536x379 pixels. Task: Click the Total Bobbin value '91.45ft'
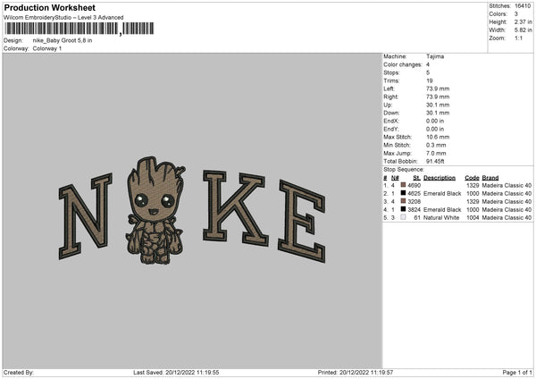tap(436, 161)
